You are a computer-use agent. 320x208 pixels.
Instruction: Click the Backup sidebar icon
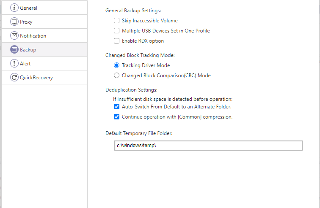tap(14, 49)
